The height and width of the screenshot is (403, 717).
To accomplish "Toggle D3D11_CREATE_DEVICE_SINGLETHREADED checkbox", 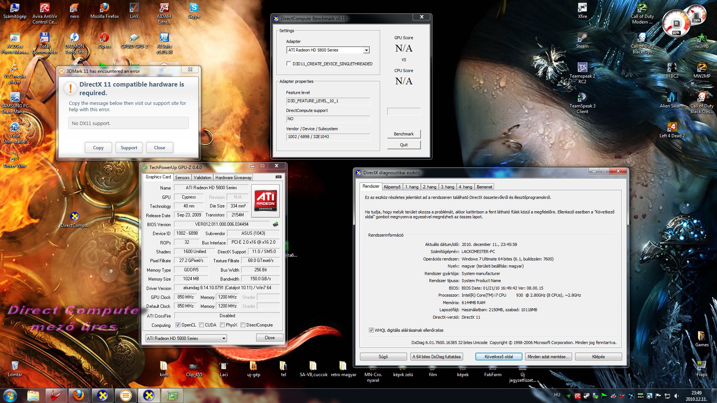I will click(x=289, y=64).
